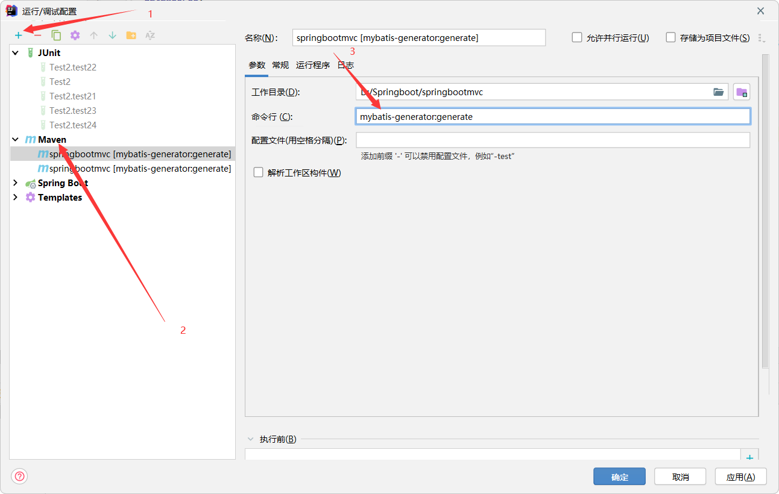Collapse the 执行前 section
The image size is (779, 494).
[251, 439]
